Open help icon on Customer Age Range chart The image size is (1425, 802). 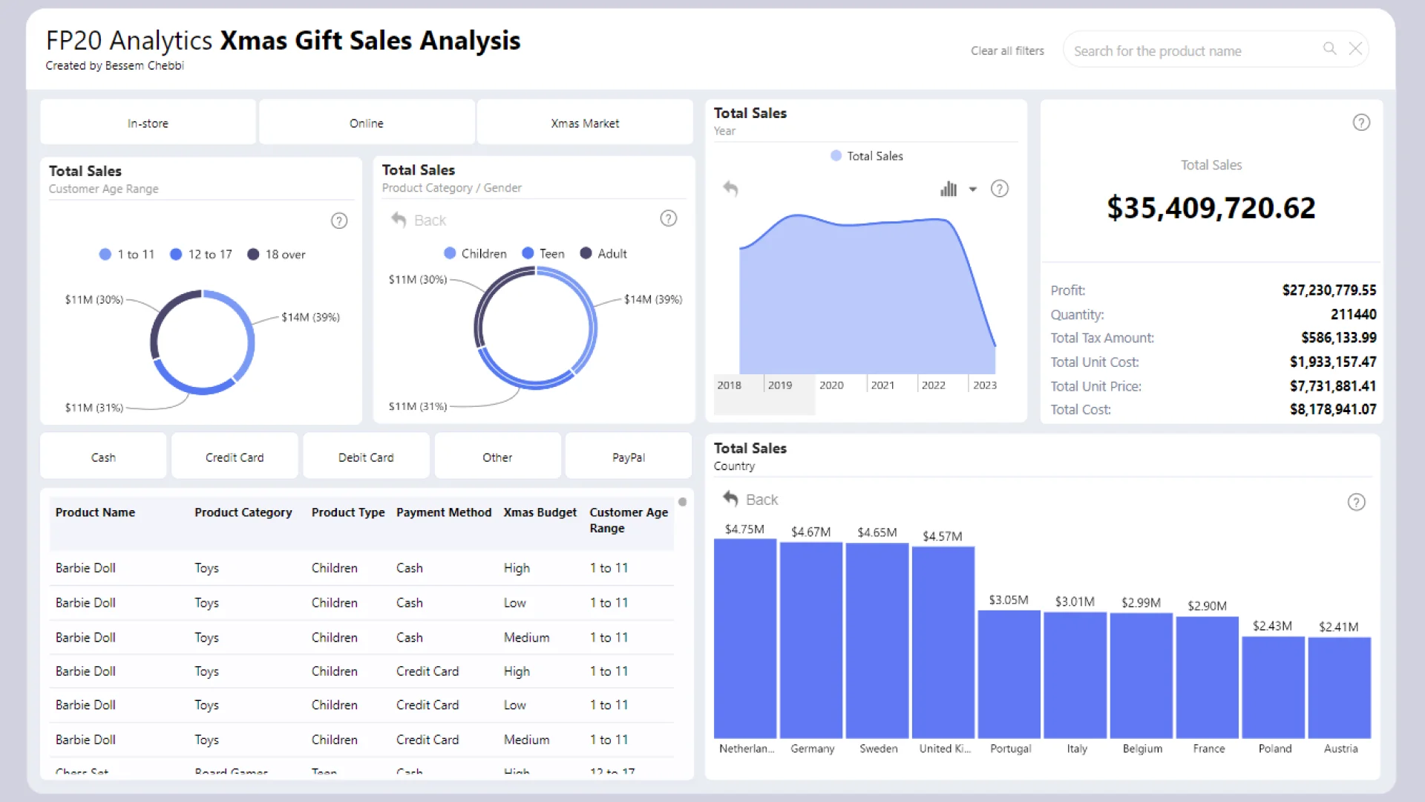(x=339, y=221)
